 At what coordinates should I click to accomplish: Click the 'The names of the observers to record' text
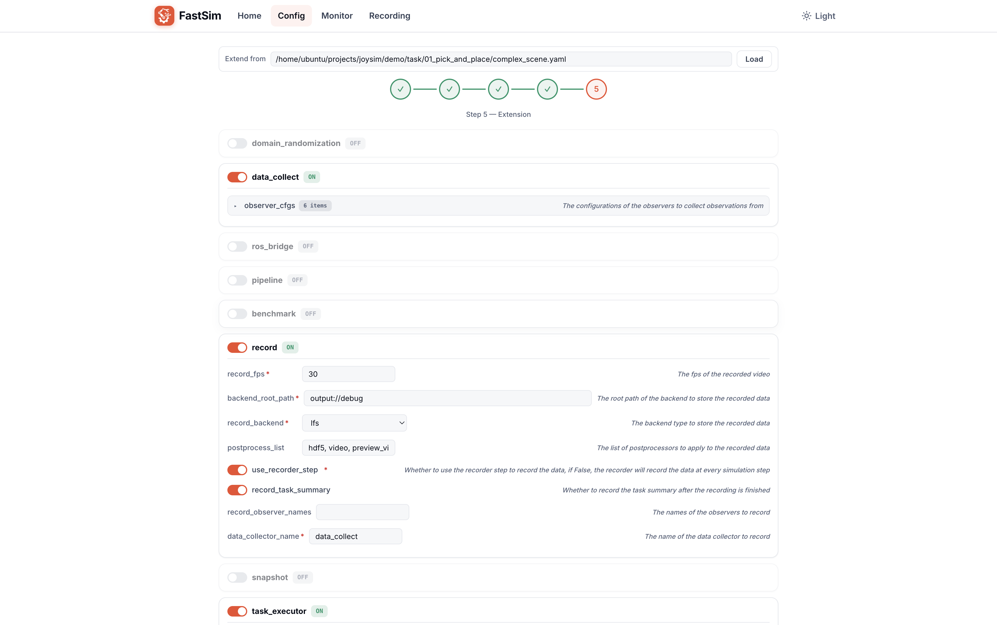point(711,512)
